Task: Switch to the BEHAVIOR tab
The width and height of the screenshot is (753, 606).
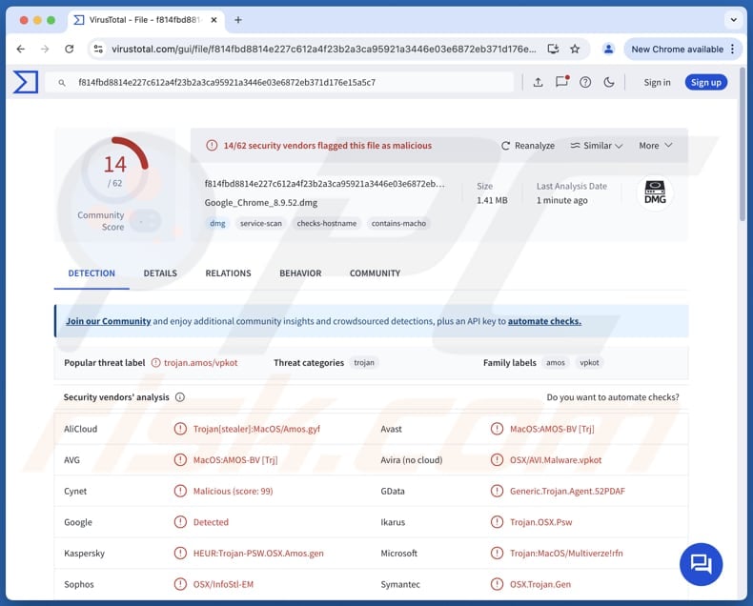Action: pos(300,273)
